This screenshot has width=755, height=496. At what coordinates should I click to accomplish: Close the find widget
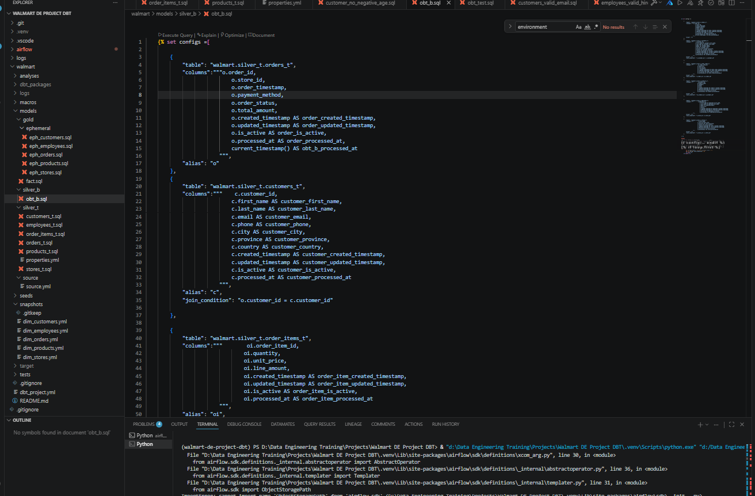tap(665, 27)
